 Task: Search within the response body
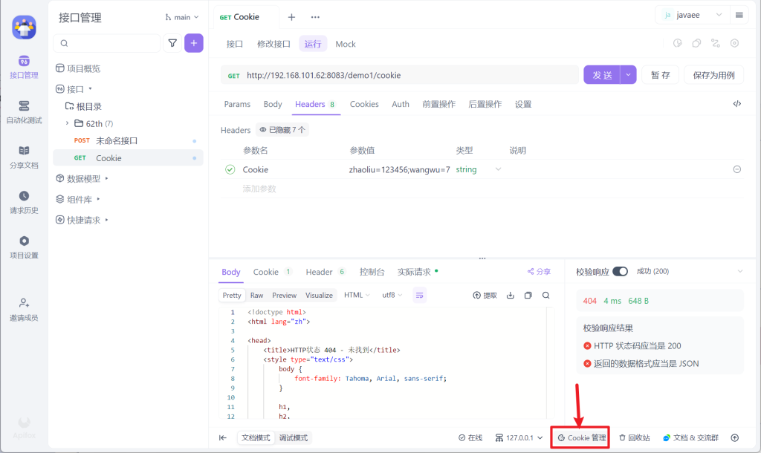[546, 296]
